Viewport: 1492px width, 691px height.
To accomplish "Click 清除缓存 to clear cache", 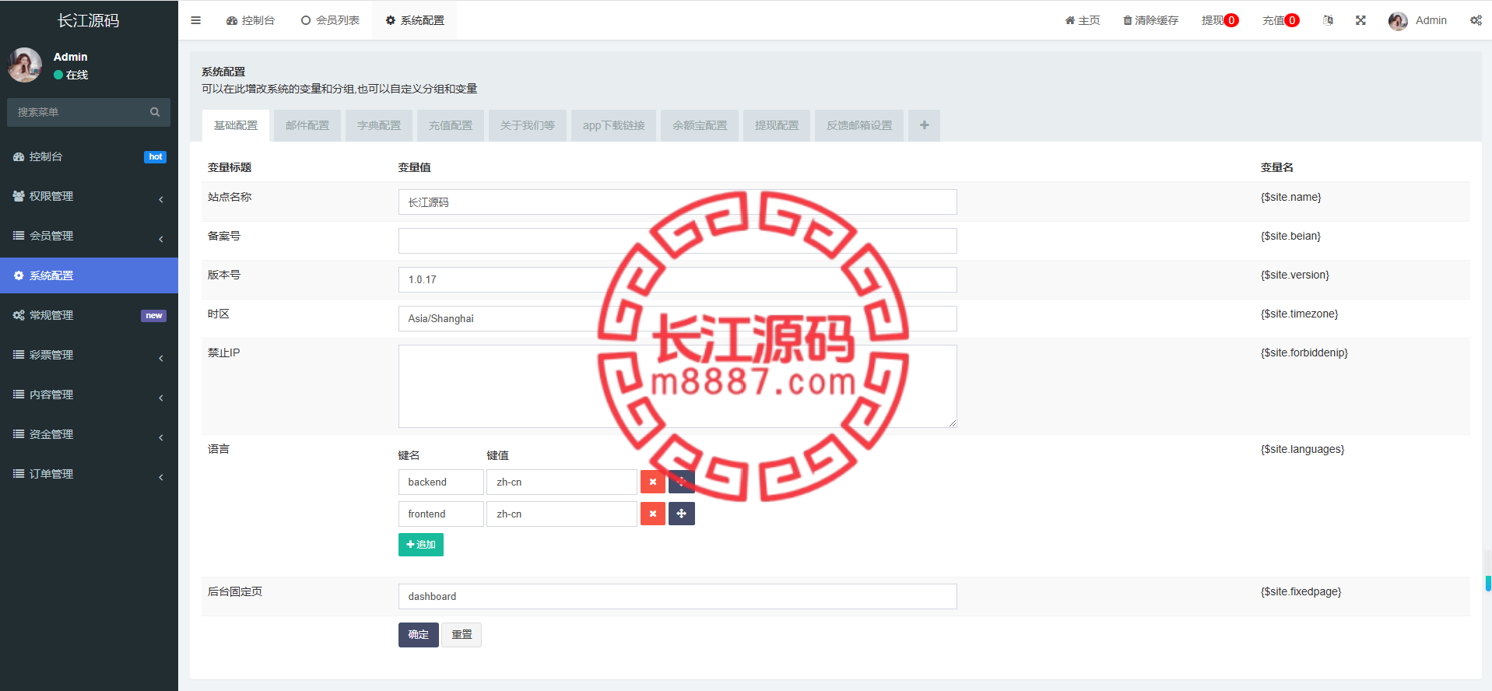I will pos(1150,20).
